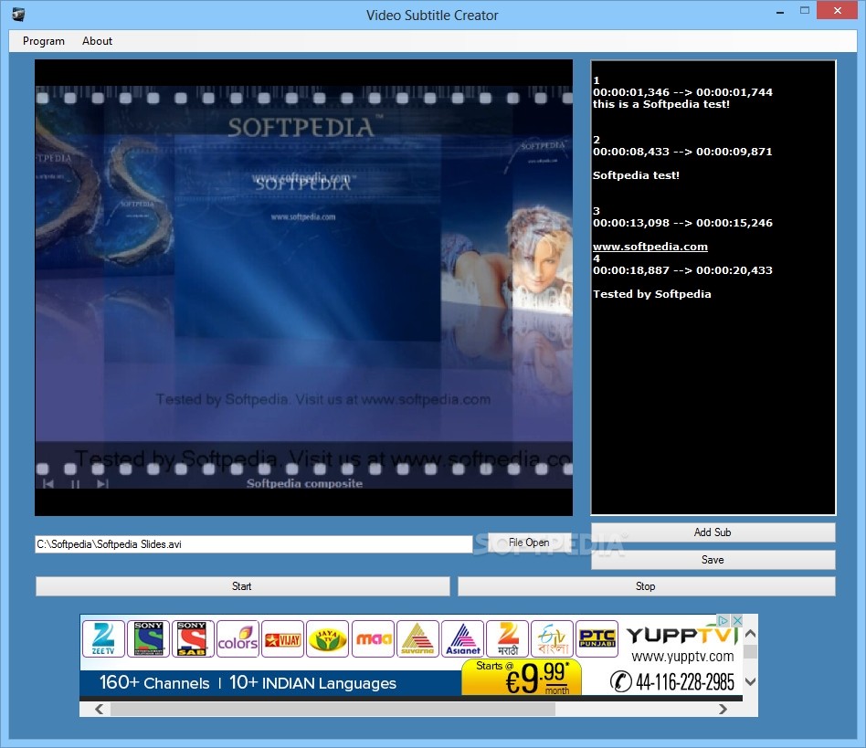Click the Jaya TV channel logo
The height and width of the screenshot is (748, 866).
tap(328, 638)
